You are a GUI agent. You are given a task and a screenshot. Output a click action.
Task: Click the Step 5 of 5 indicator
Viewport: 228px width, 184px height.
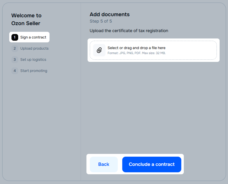point(101,21)
